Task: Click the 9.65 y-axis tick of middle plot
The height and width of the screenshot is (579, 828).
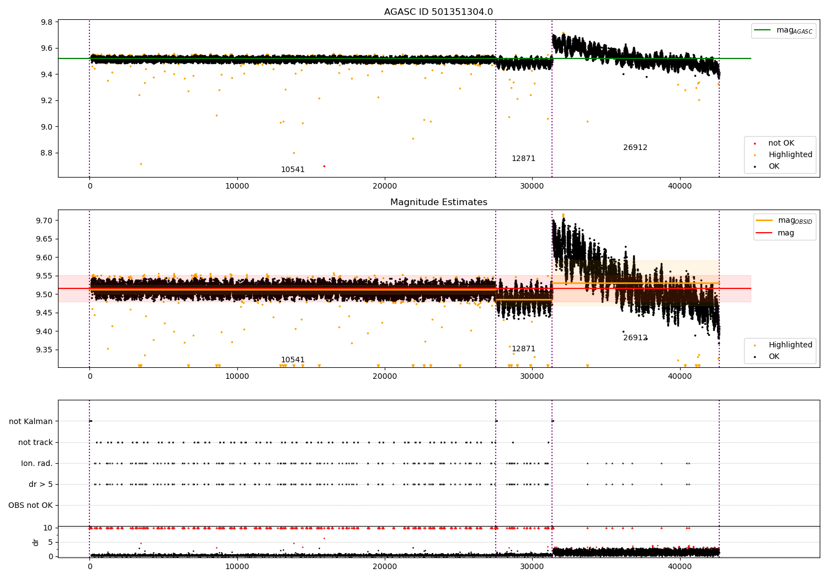Action: click(x=44, y=239)
